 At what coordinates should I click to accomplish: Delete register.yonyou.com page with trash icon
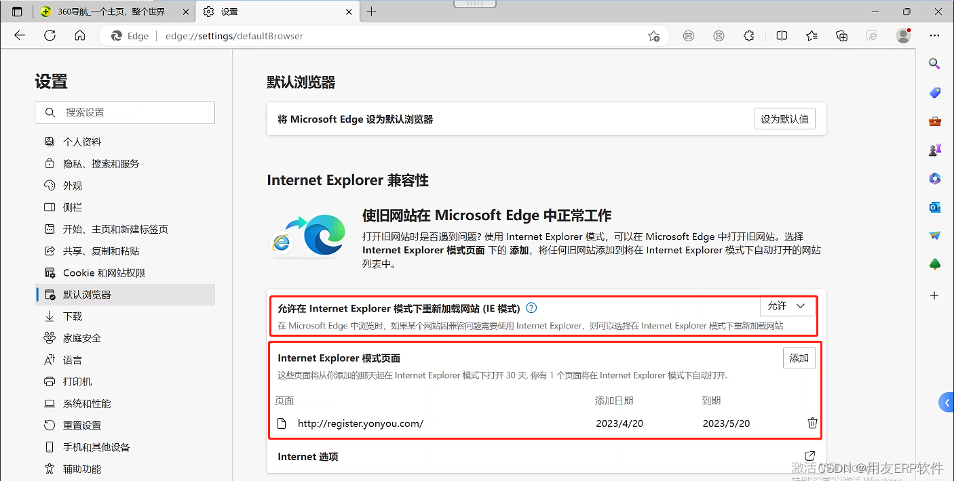pyautogui.click(x=812, y=423)
